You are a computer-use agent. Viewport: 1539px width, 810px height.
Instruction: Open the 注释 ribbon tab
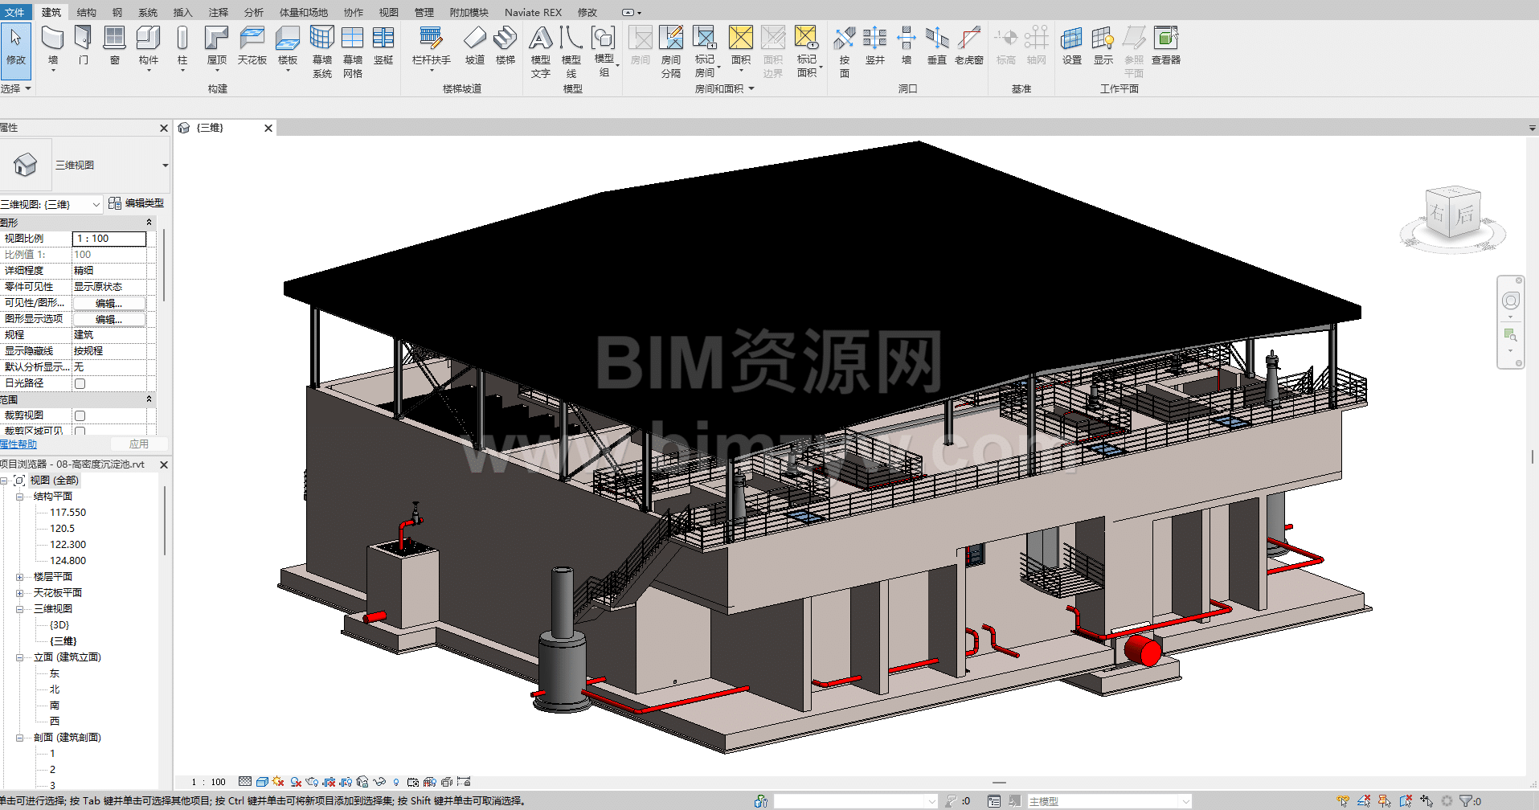[x=219, y=12]
